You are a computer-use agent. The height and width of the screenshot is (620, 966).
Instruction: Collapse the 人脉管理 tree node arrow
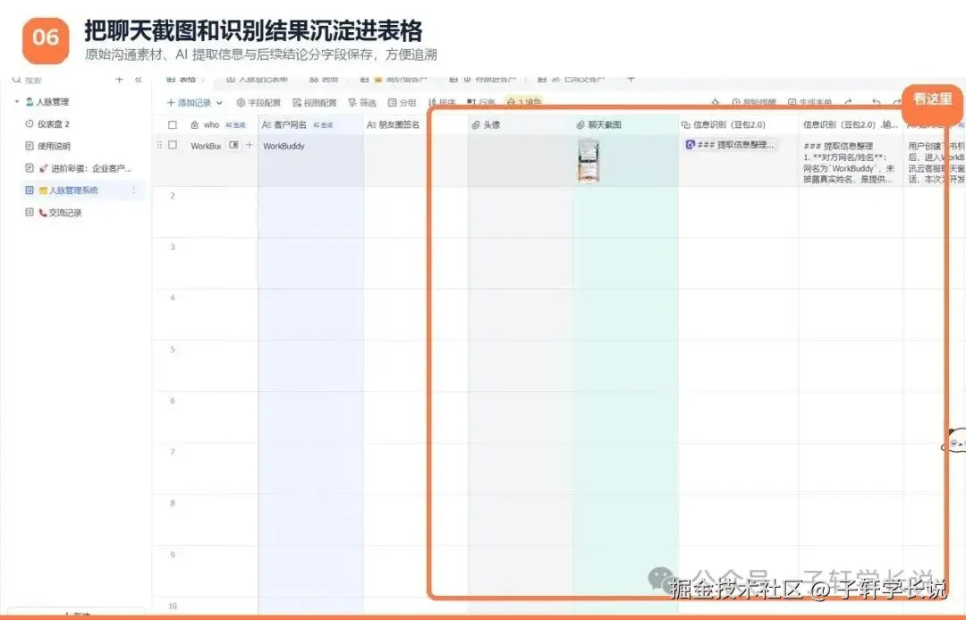click(x=17, y=102)
